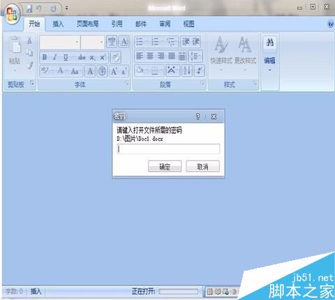335x300 pixels.
Task: Click the Asian Layout icon
Action: tap(172, 70)
